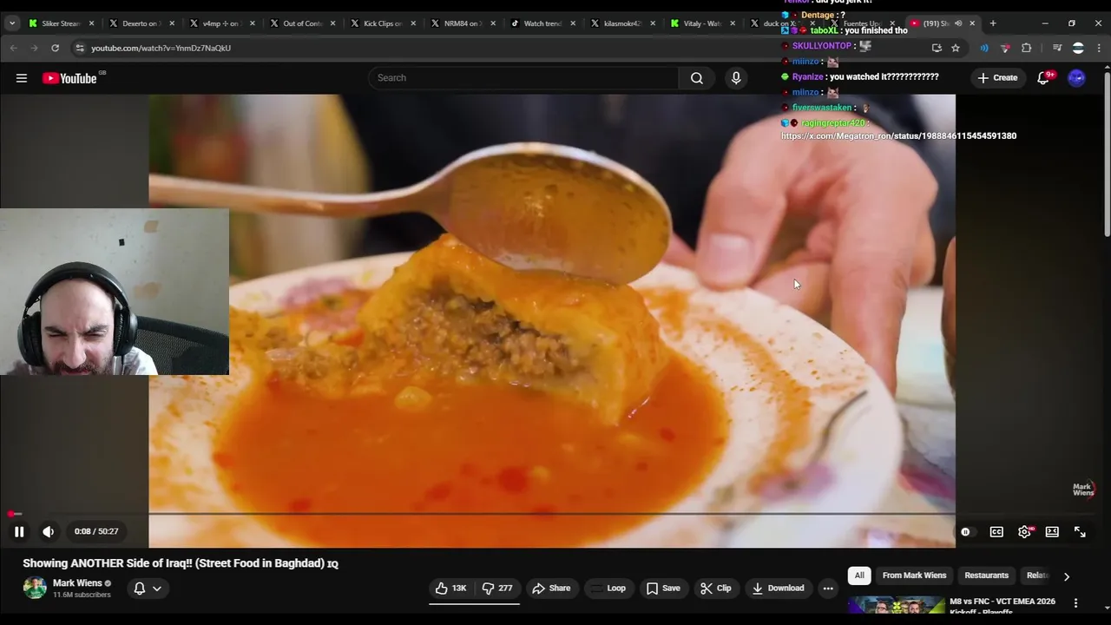Go to YouTube home via logo
The height and width of the screenshot is (625, 1111).
pos(70,78)
